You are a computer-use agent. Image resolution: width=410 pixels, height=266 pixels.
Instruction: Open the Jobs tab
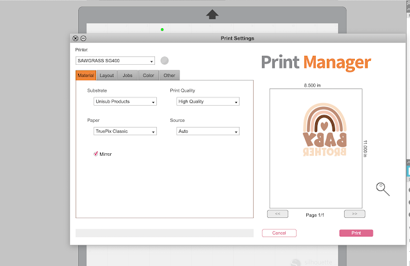click(x=127, y=76)
